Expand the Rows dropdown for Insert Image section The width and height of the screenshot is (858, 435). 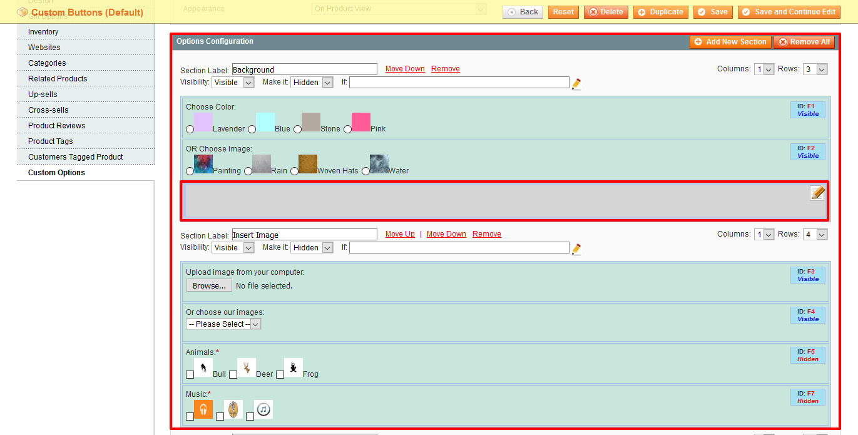815,235
